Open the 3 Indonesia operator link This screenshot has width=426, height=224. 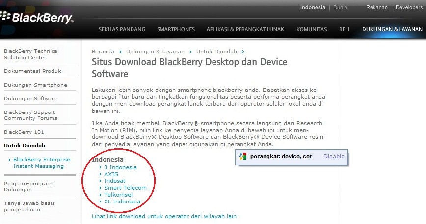pos(120,167)
